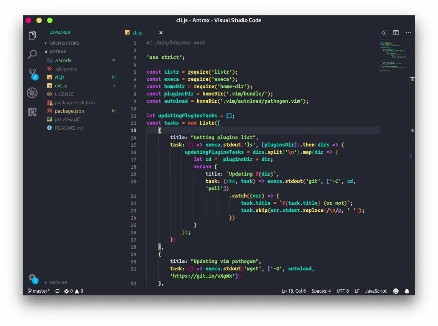
Task: Click the EXPLORER panel title
Action: click(60, 32)
